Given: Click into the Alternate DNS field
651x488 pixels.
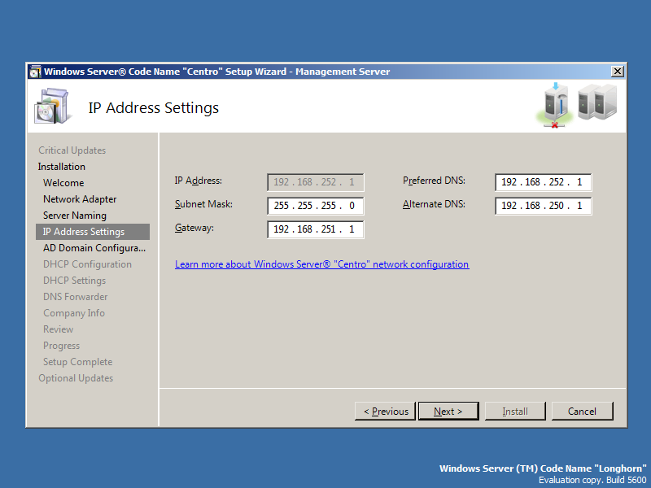Looking at the screenshot, I should tap(543, 206).
